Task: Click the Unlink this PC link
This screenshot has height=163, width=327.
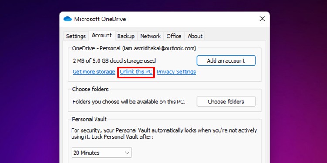Action: (136, 72)
